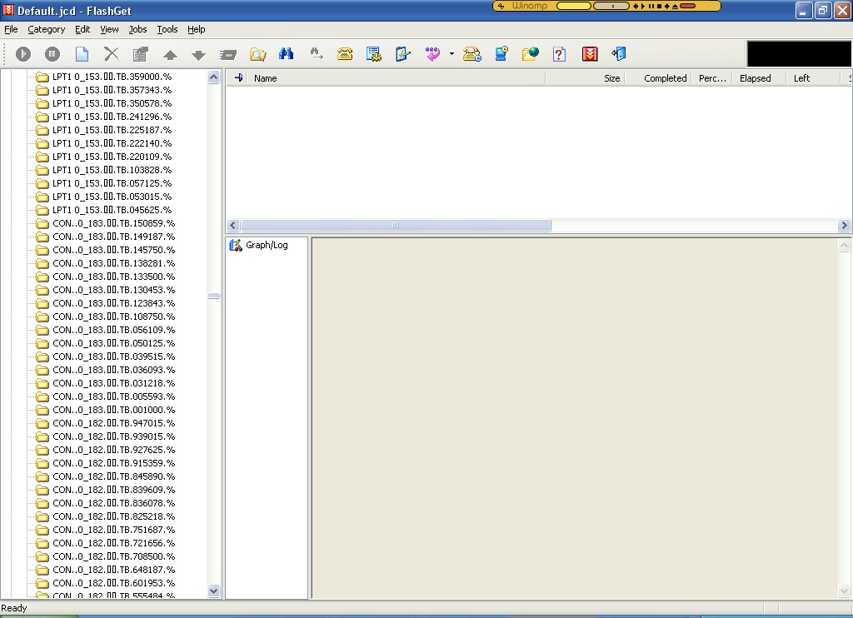This screenshot has width=853, height=618.
Task: Open the Tools menu
Action: (167, 29)
